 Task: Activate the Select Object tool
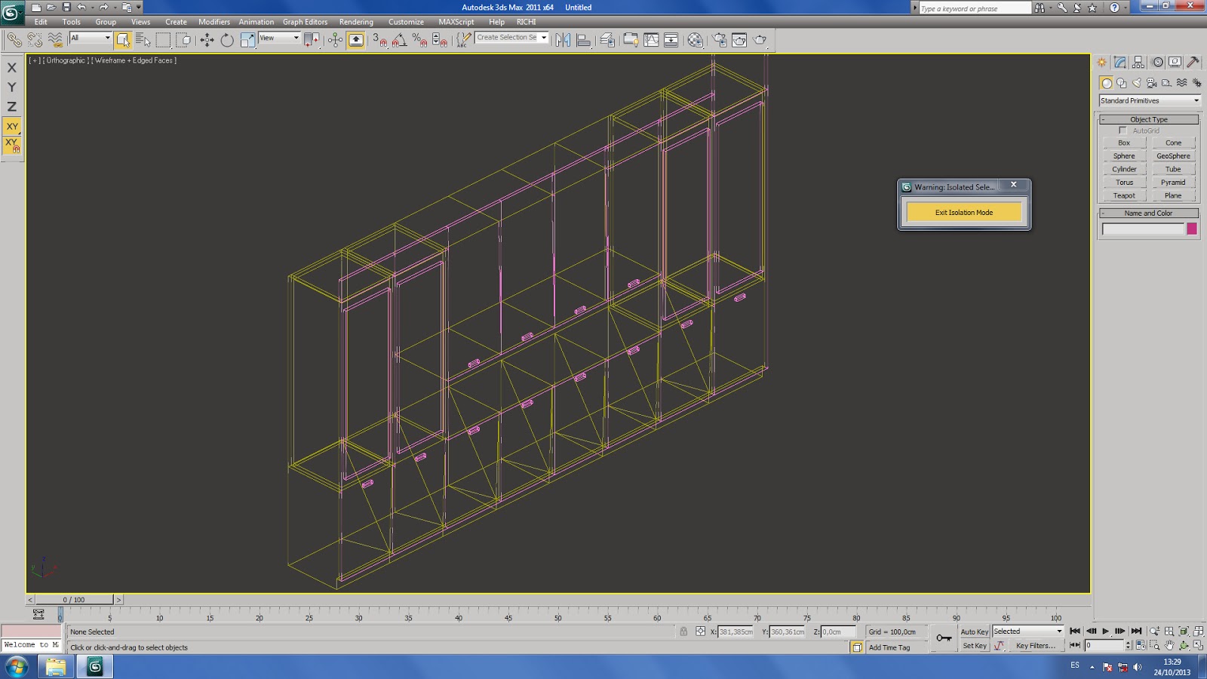(124, 40)
